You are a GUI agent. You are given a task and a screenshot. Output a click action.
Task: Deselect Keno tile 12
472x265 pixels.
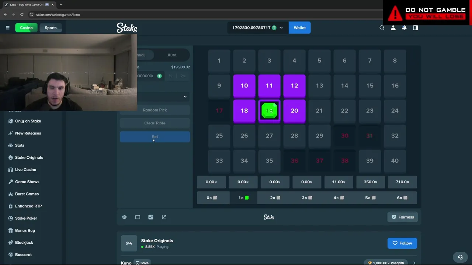coord(294,86)
